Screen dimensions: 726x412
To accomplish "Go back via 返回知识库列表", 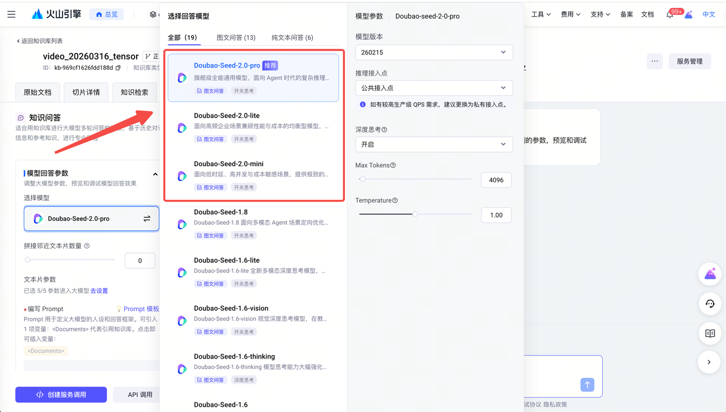I will coord(40,41).
